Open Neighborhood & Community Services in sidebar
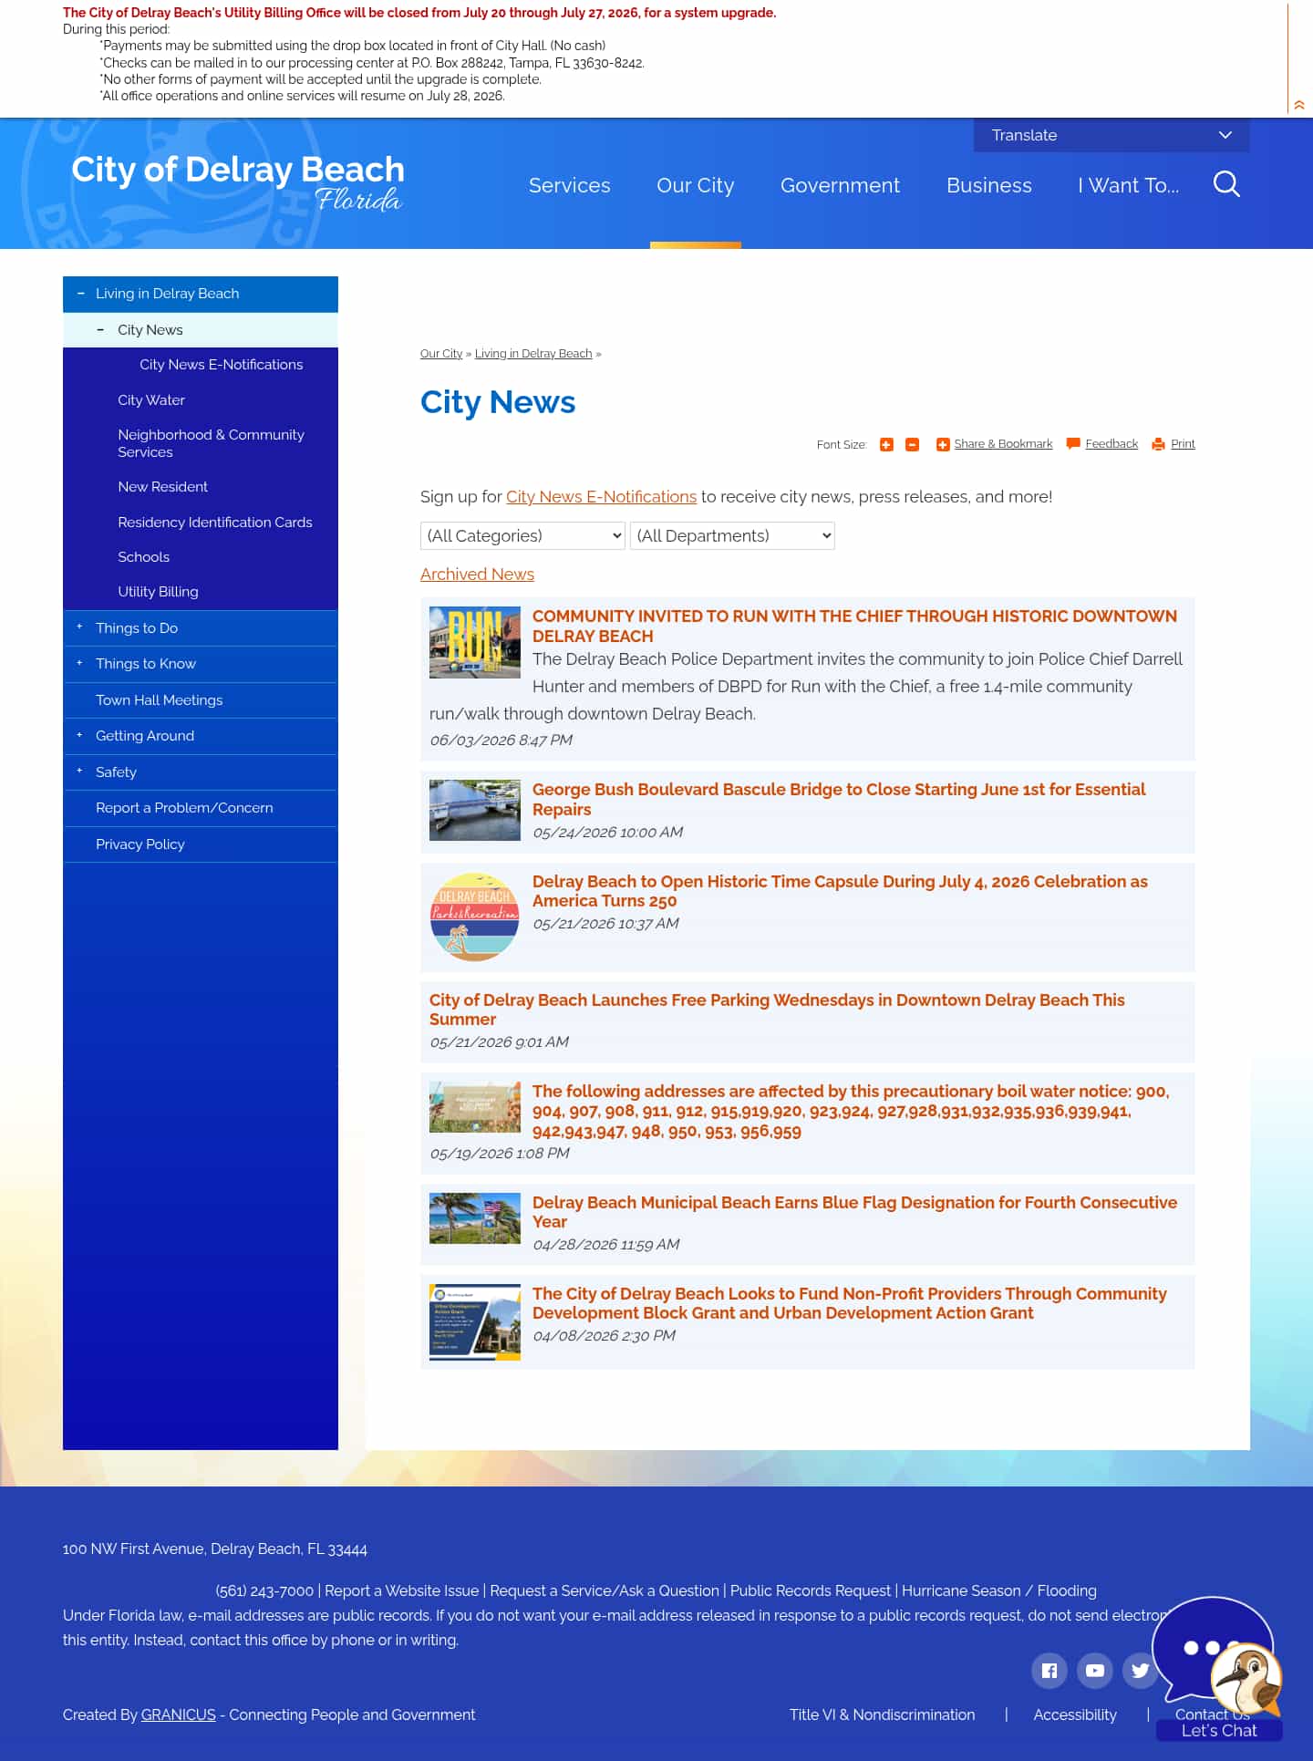 tap(211, 443)
